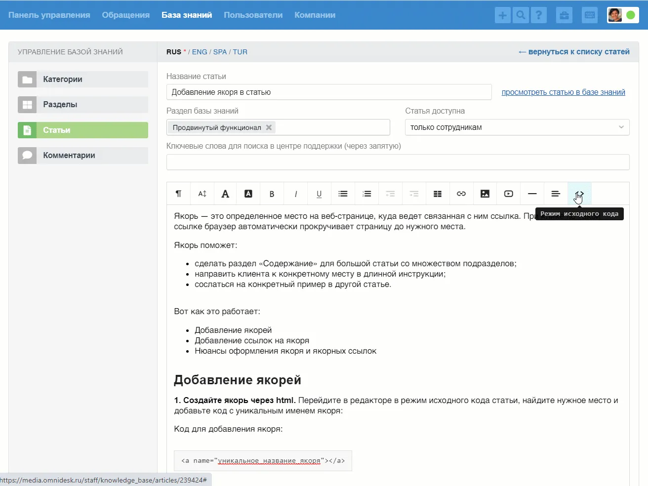
Task: Select Статьи in the sidebar
Action: point(83,130)
